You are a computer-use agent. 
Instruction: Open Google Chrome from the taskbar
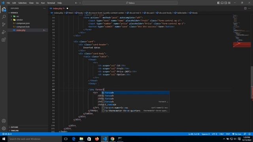(x=112, y=139)
